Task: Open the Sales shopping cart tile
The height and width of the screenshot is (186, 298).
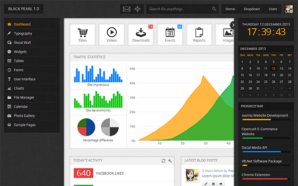Action: pyautogui.click(x=82, y=35)
